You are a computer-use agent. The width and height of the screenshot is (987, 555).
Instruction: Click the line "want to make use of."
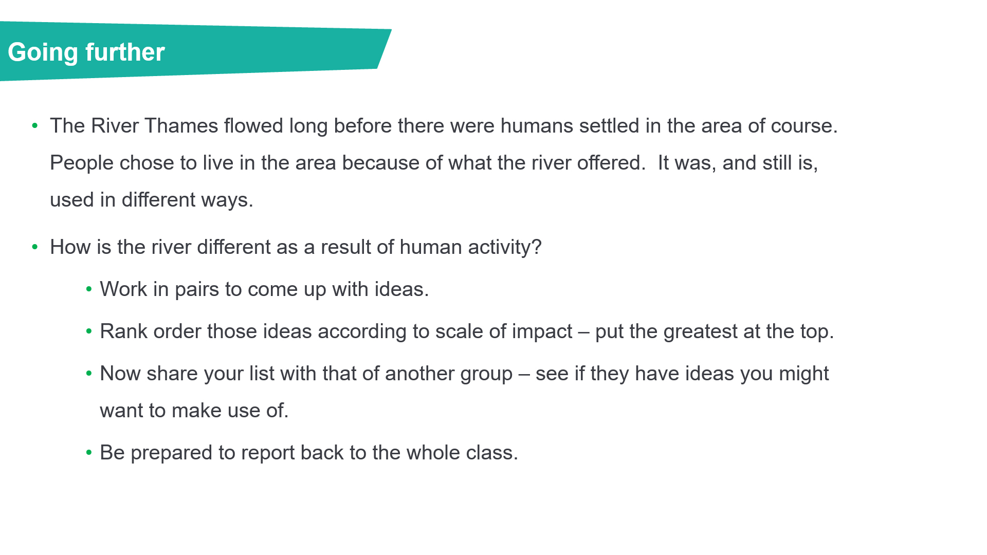(x=194, y=411)
